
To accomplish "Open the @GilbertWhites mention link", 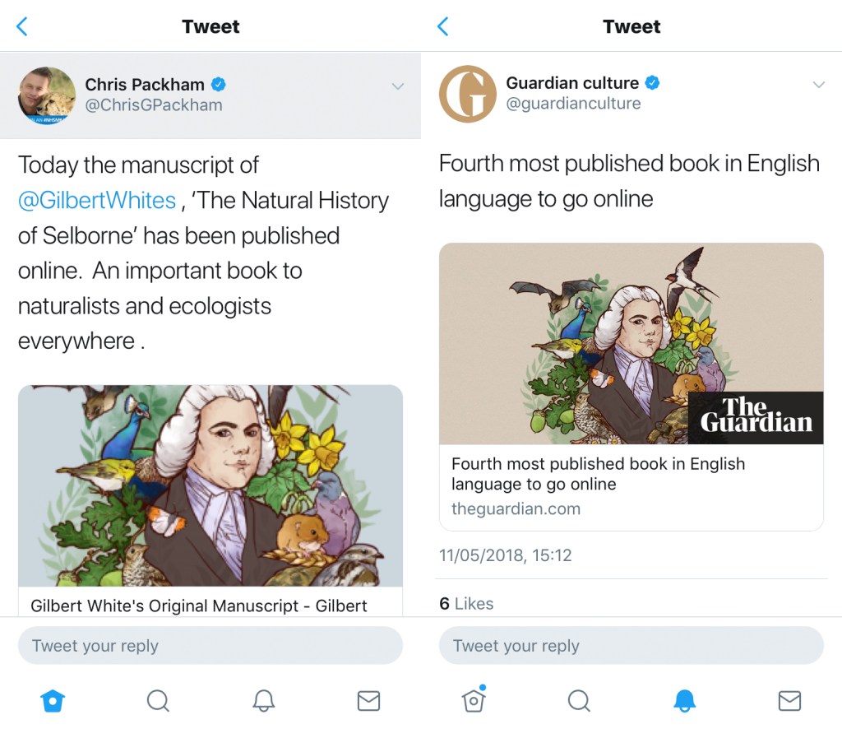I will [x=97, y=200].
